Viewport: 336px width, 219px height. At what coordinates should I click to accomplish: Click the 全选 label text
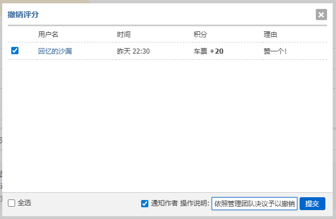pos(25,203)
